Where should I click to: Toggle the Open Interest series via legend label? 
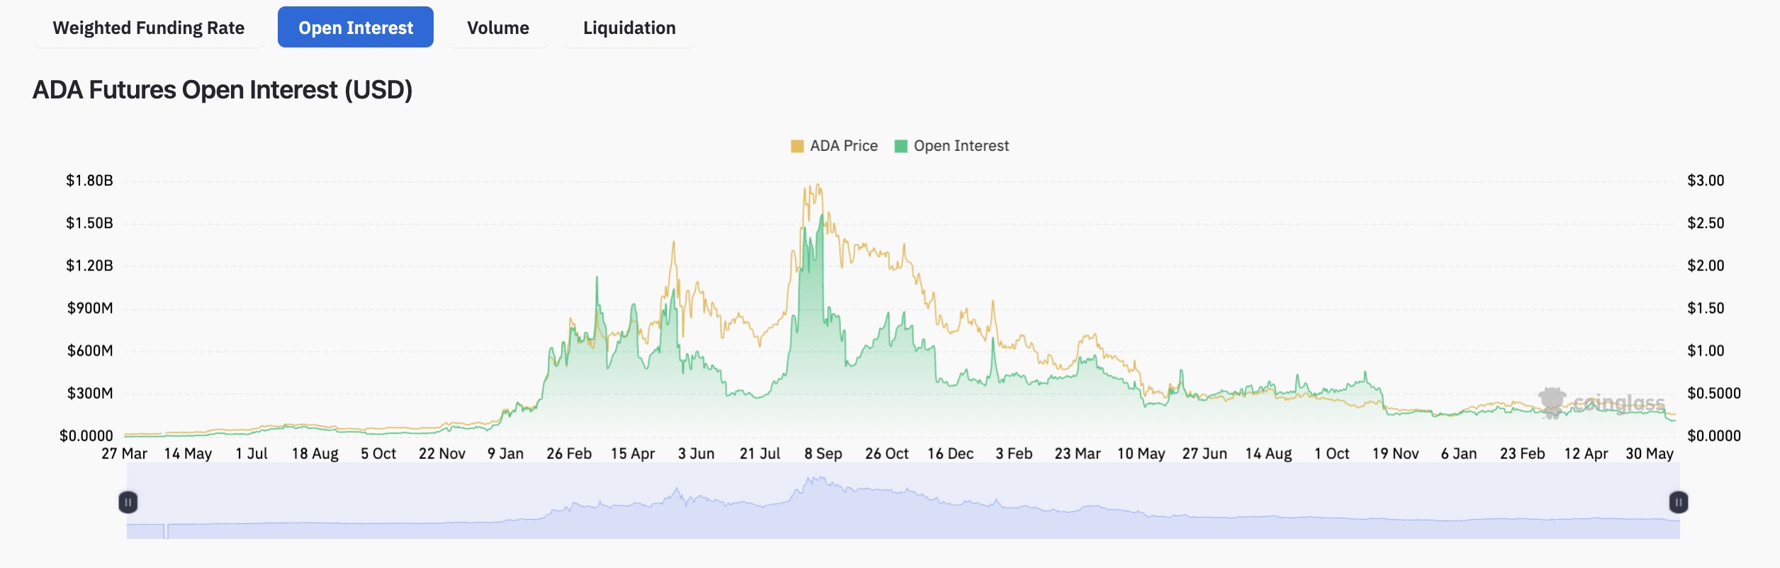tap(961, 146)
